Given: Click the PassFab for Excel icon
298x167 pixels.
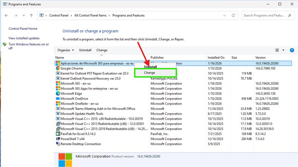Looking at the screenshot, I should coord(58,134).
